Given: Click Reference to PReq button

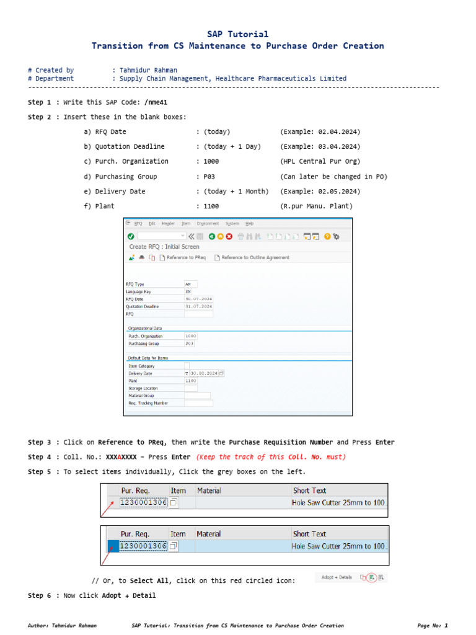Looking at the screenshot, I should tap(183, 257).
